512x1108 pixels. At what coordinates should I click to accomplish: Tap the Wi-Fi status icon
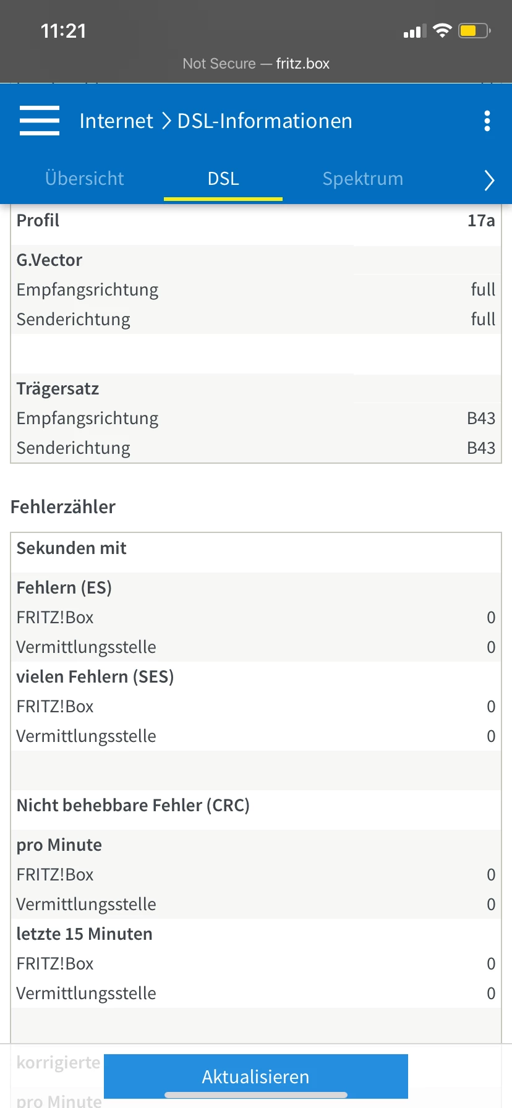click(442, 30)
